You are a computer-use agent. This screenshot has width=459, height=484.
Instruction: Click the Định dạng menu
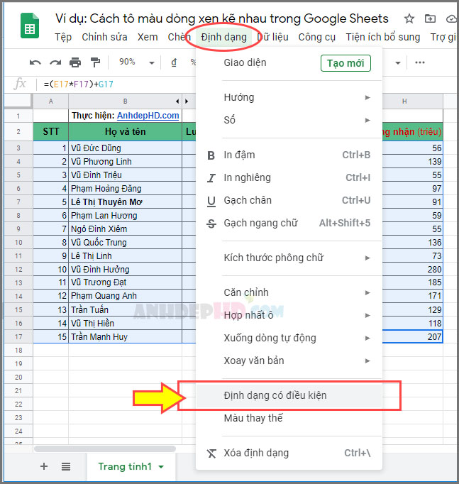tap(224, 37)
